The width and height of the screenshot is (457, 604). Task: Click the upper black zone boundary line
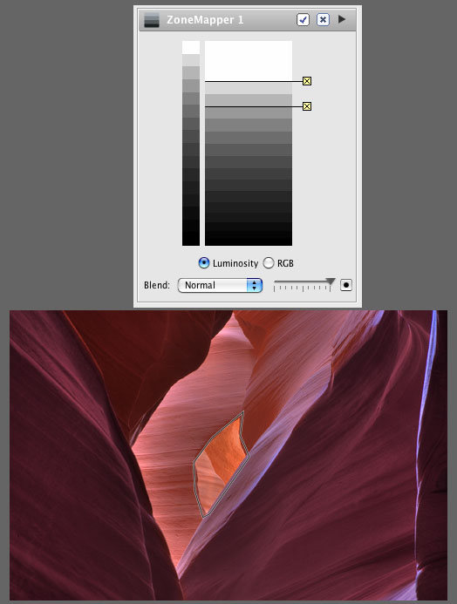pos(254,81)
